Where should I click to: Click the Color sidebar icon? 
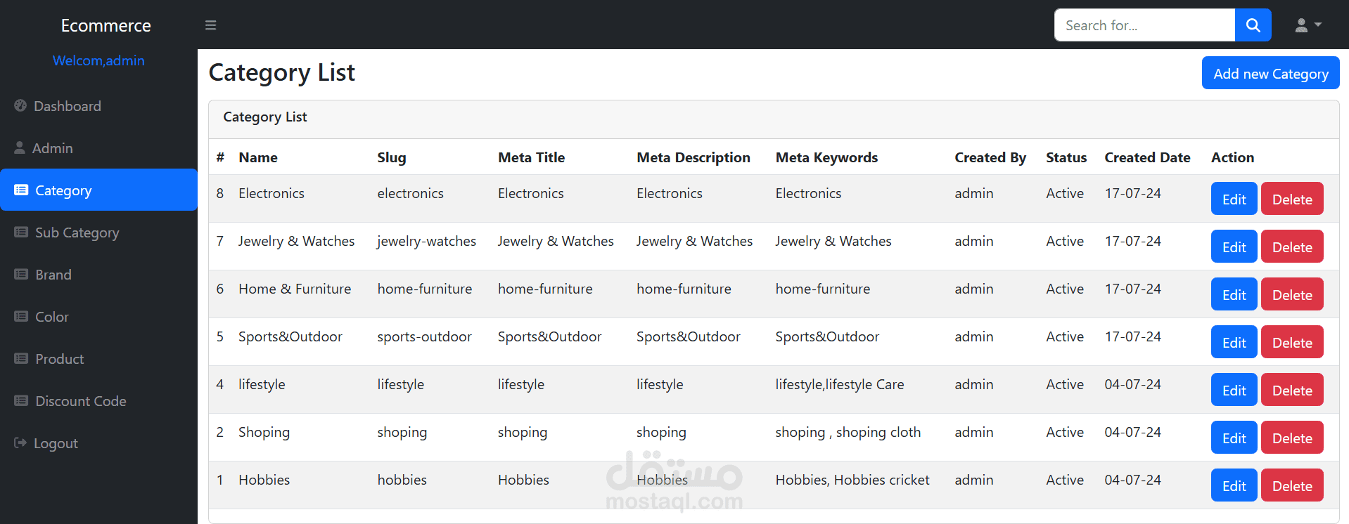click(21, 317)
